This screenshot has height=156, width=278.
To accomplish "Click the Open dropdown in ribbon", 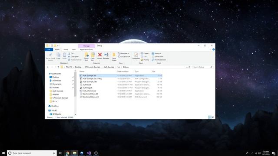I will pyautogui.click(x=145, y=53).
